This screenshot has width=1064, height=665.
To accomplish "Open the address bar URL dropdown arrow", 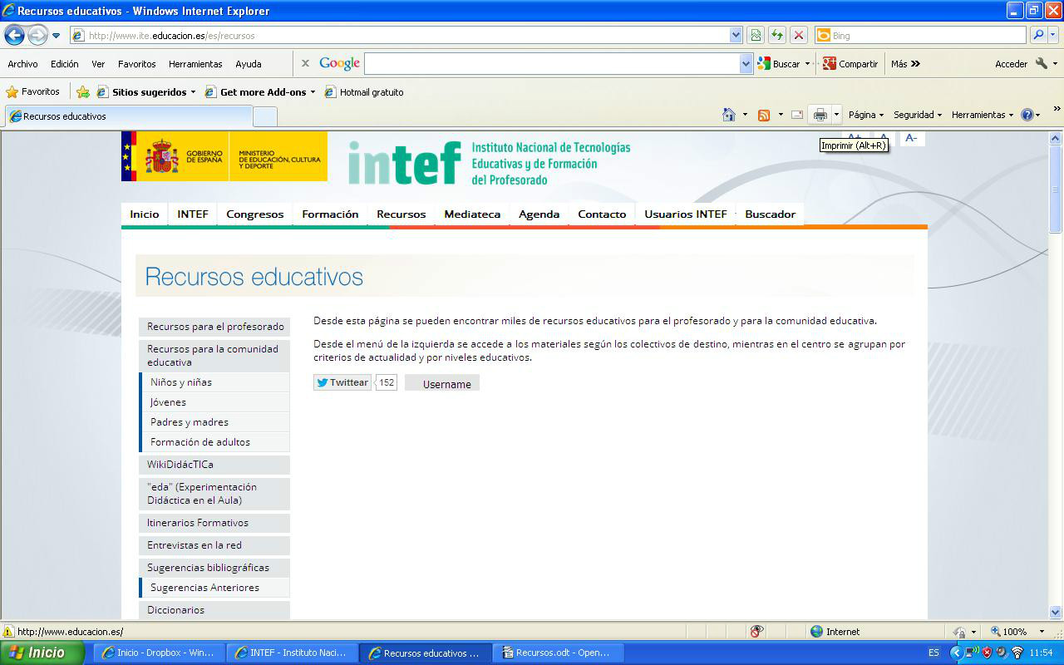I will 736,35.
